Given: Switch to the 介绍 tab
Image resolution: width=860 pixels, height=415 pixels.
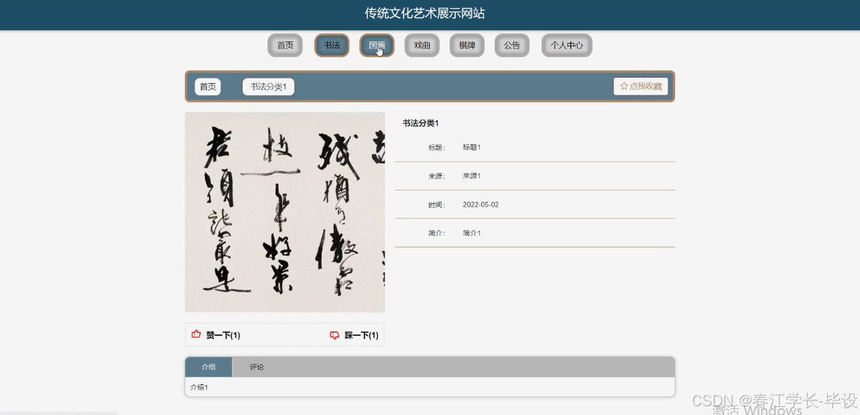Looking at the screenshot, I should pyautogui.click(x=208, y=367).
